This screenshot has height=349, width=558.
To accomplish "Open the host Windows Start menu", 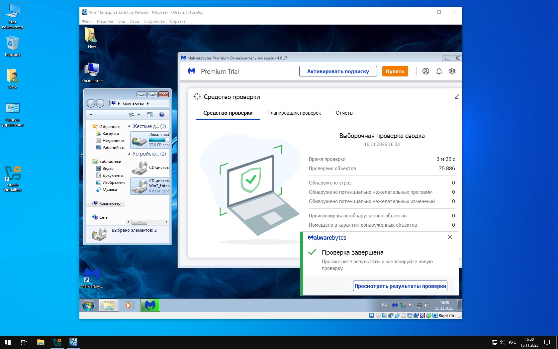I will [8, 342].
